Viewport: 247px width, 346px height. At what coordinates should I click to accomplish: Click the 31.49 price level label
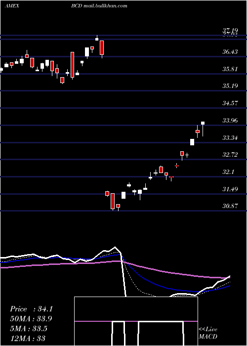tap(230, 189)
